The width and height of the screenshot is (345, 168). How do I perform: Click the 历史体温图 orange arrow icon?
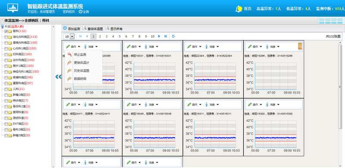tap(69, 70)
